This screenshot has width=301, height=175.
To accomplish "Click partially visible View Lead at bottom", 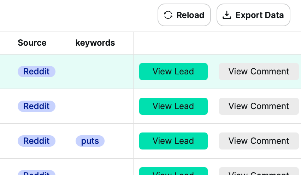I will pyautogui.click(x=173, y=172).
